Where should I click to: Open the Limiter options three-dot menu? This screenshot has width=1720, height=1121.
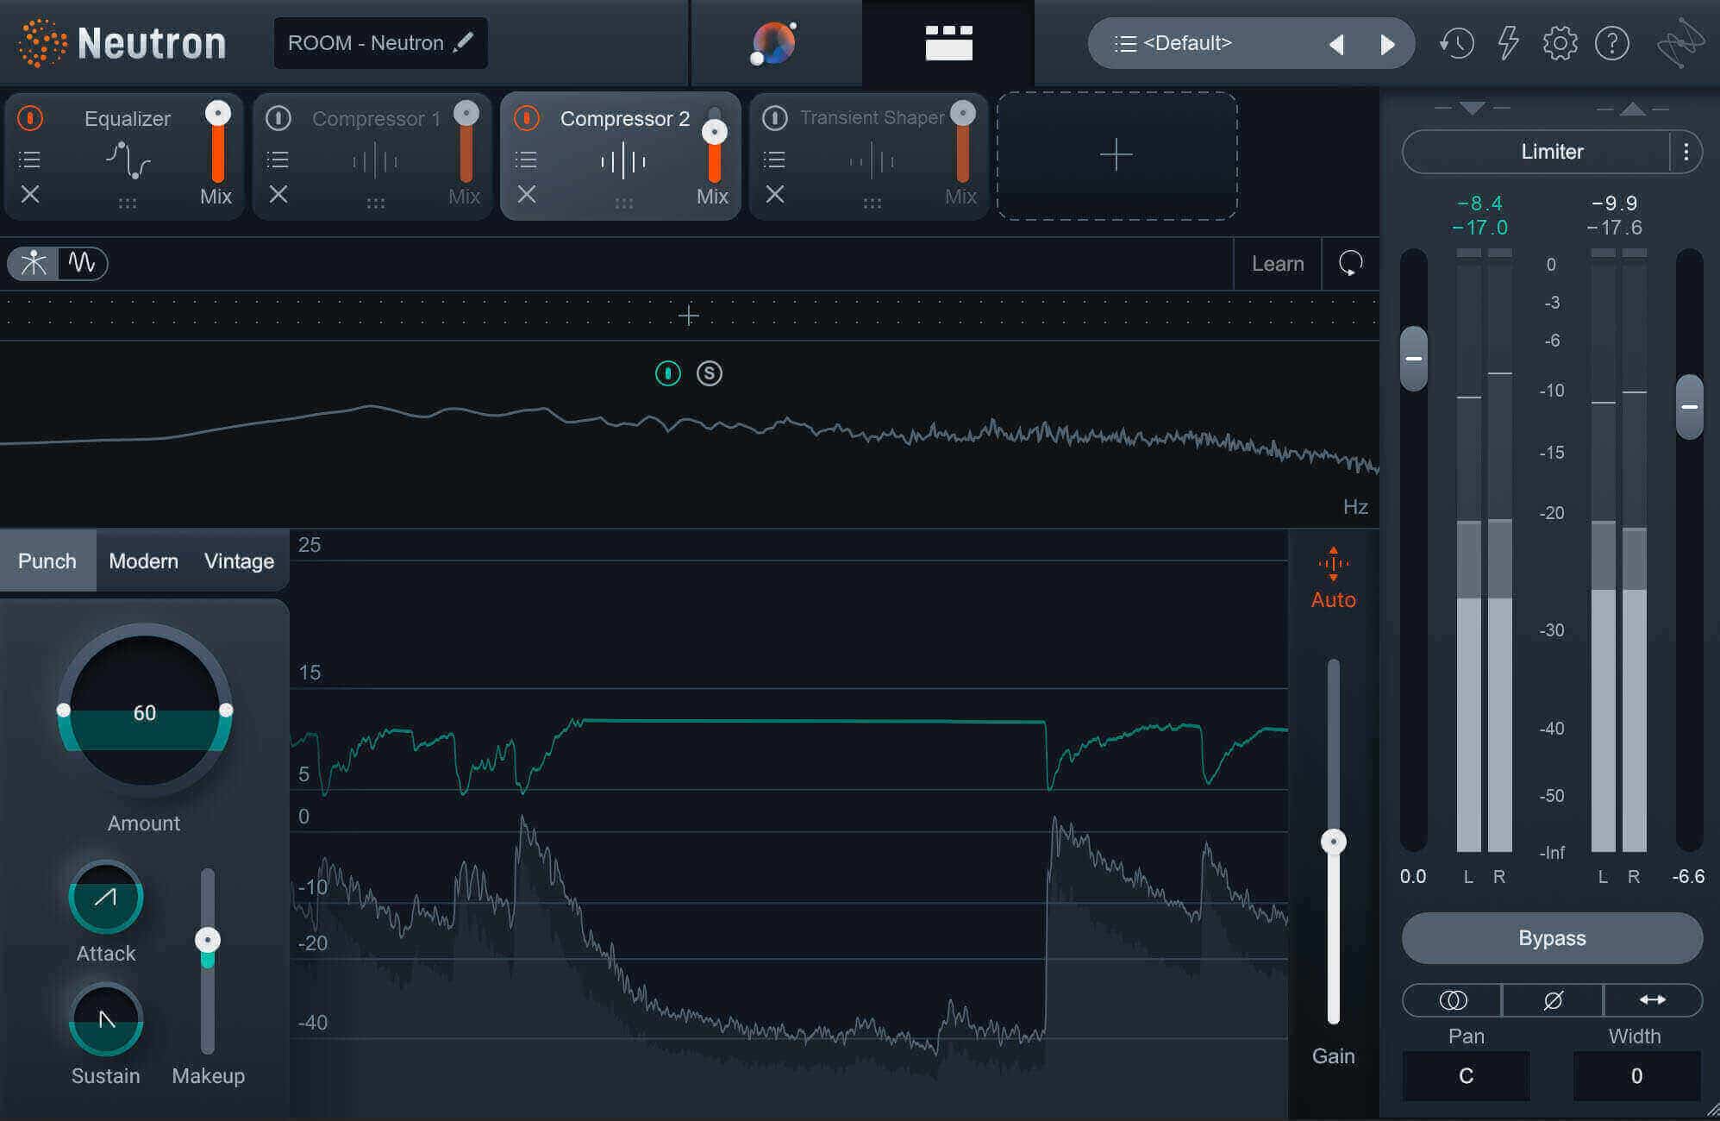(x=1686, y=152)
